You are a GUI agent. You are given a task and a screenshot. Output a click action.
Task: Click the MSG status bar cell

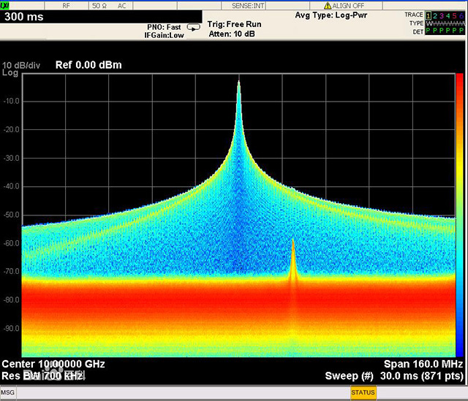coord(8,392)
